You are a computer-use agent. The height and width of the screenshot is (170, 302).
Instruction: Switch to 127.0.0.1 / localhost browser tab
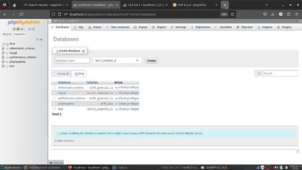tap(145, 5)
